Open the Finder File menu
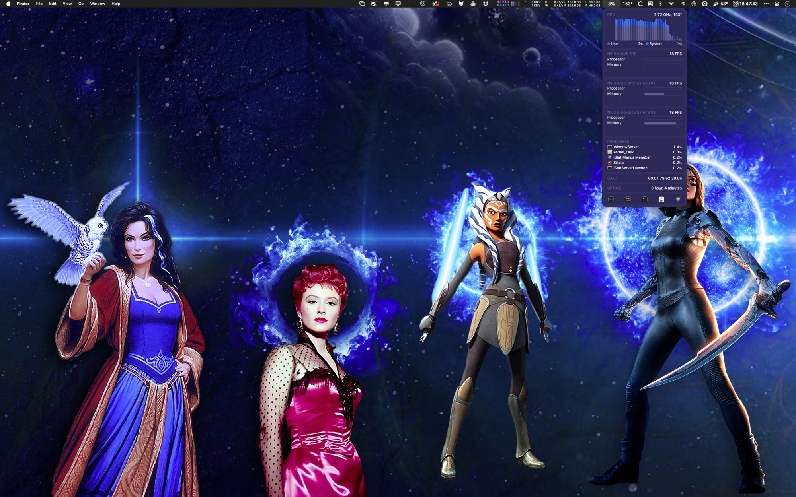The height and width of the screenshot is (497, 796). pyautogui.click(x=39, y=4)
